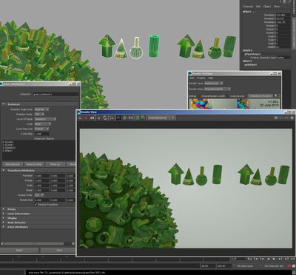296x275 pixels.
Task: Click the pause icon in Render View toolbar
Action: coord(276,118)
